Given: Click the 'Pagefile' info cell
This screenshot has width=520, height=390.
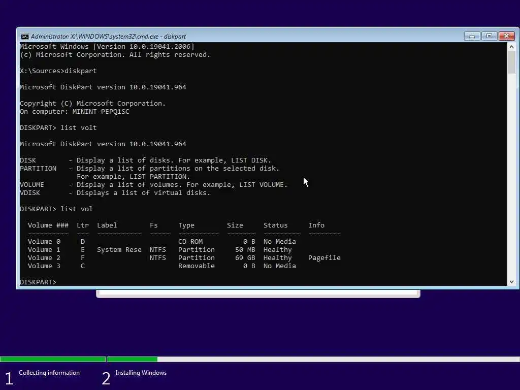Looking at the screenshot, I should pos(324,257).
